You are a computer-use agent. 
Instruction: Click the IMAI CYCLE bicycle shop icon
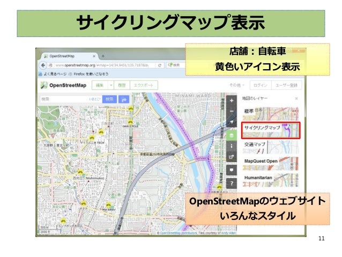[x=130, y=122]
